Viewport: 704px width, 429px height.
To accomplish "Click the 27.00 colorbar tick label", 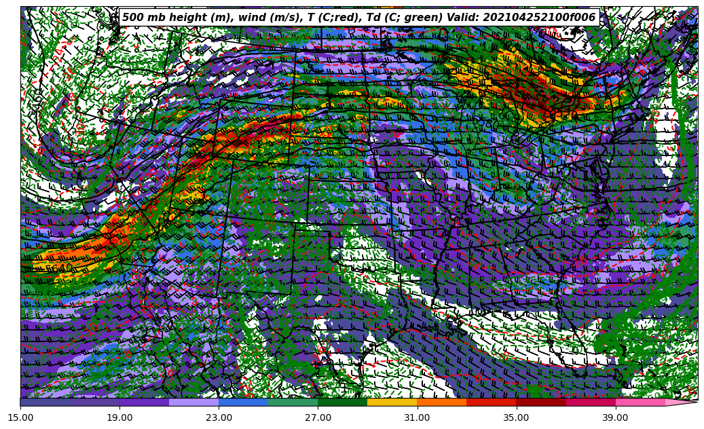I will [318, 417].
